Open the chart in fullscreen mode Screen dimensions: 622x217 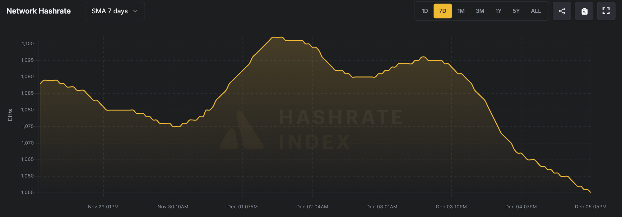point(606,11)
